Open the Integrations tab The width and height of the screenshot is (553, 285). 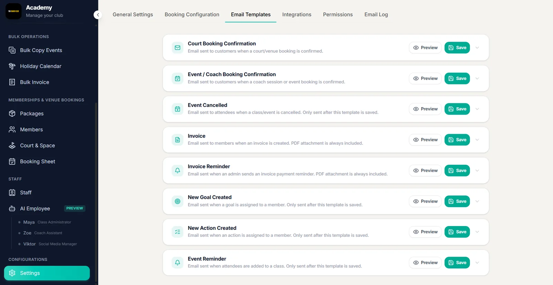[297, 14]
